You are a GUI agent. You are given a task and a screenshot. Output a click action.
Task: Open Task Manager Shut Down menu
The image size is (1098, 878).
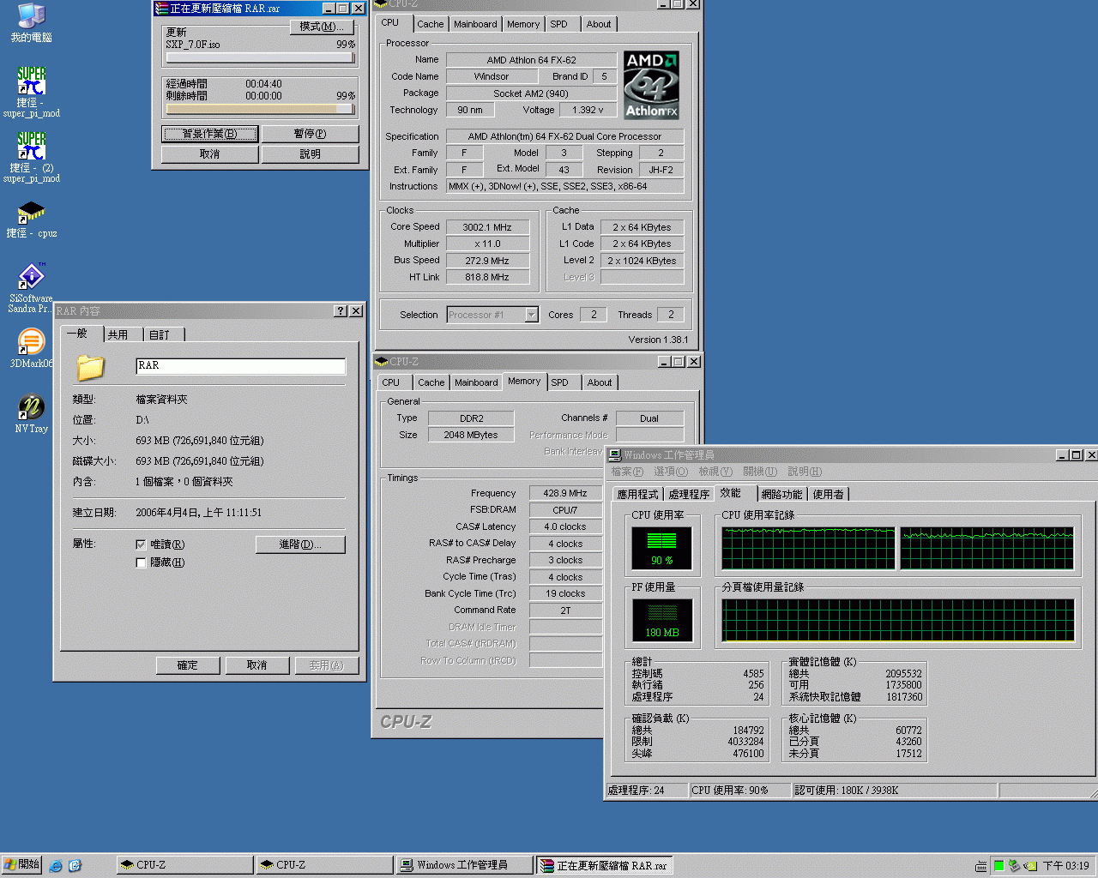(759, 472)
